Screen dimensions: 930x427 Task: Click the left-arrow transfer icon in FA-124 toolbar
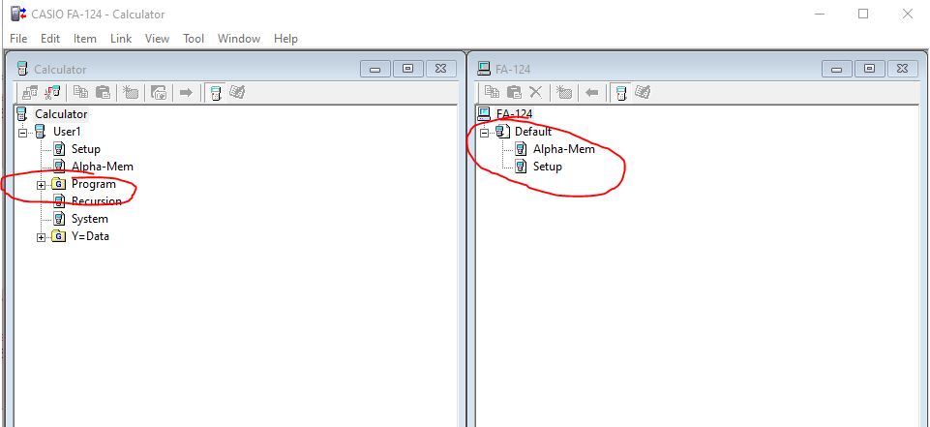tap(591, 93)
